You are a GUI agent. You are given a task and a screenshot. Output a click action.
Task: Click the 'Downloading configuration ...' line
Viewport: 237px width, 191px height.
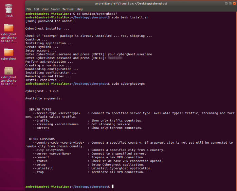52,69
